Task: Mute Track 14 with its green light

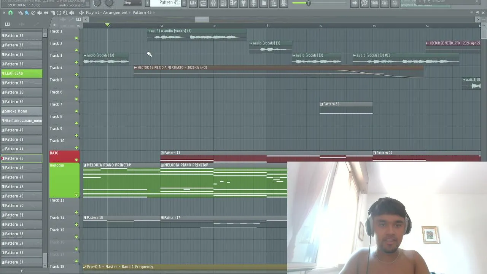Action: (76, 225)
